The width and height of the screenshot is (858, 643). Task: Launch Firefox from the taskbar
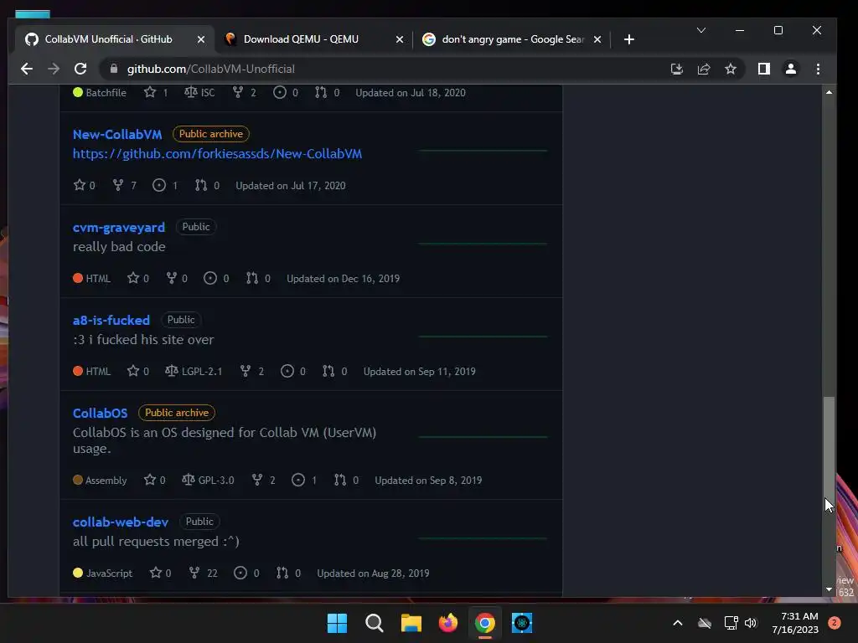click(448, 623)
